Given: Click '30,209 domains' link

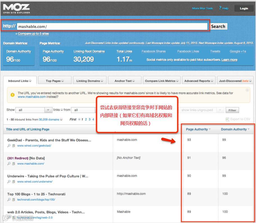Looking at the screenshot, I should point(49,120).
